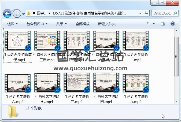The width and height of the screenshot is (181, 122).
Task: Click player badge on 生肖姓名学进阶六.mp4
Action: [28, 90]
